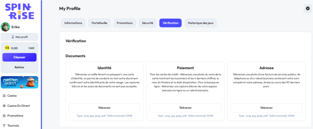Click the Identité card title
313x129 pixels.
point(104,68)
